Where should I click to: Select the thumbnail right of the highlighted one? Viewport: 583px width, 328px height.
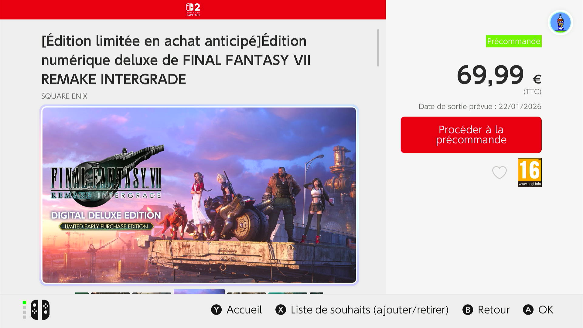click(x=247, y=293)
